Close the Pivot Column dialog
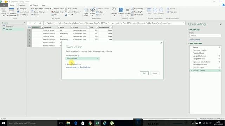Viewport: 225px width, 126px height. click(x=161, y=43)
